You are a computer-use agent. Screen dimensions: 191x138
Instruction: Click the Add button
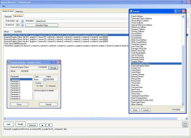[x=9, y=124]
